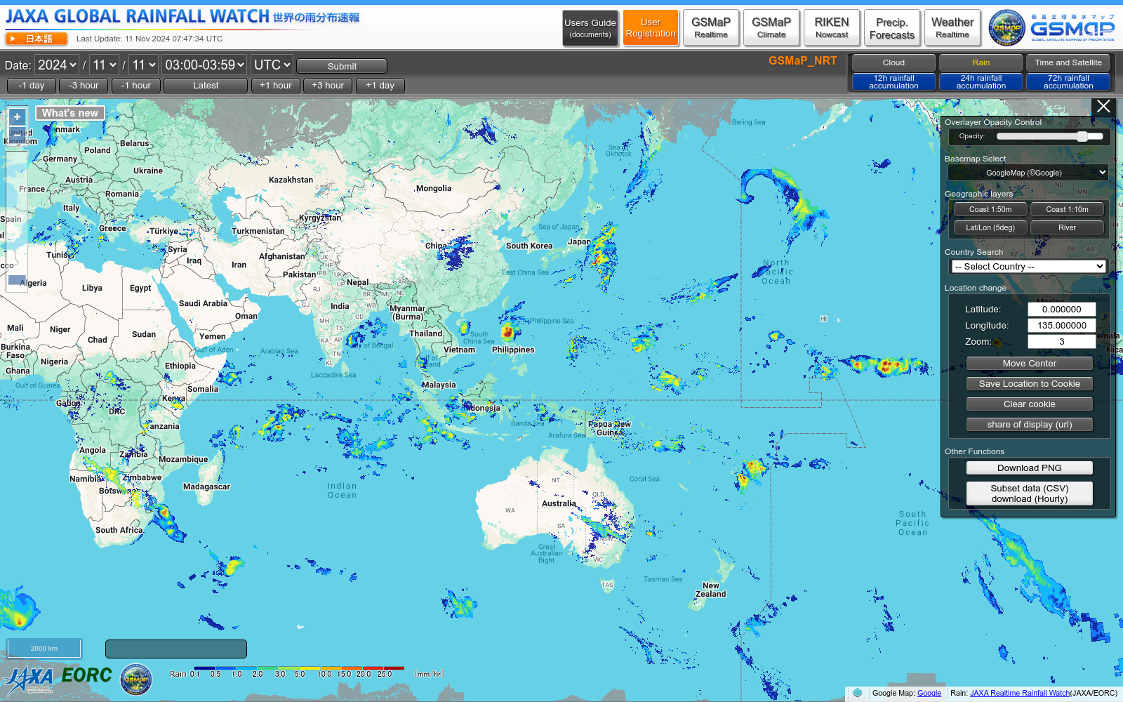Click Save Location to Cookie
Image resolution: width=1123 pixels, height=702 pixels.
[1029, 384]
